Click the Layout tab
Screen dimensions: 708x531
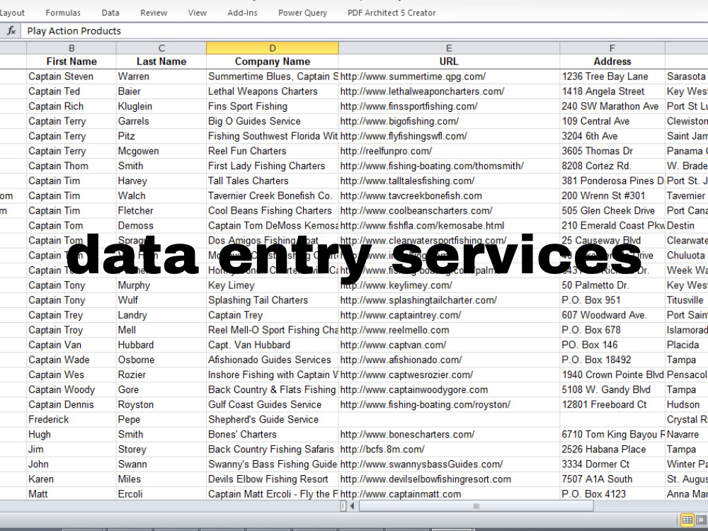13,12
